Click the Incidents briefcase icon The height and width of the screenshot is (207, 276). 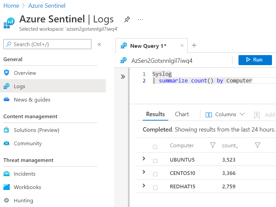tap(6, 174)
